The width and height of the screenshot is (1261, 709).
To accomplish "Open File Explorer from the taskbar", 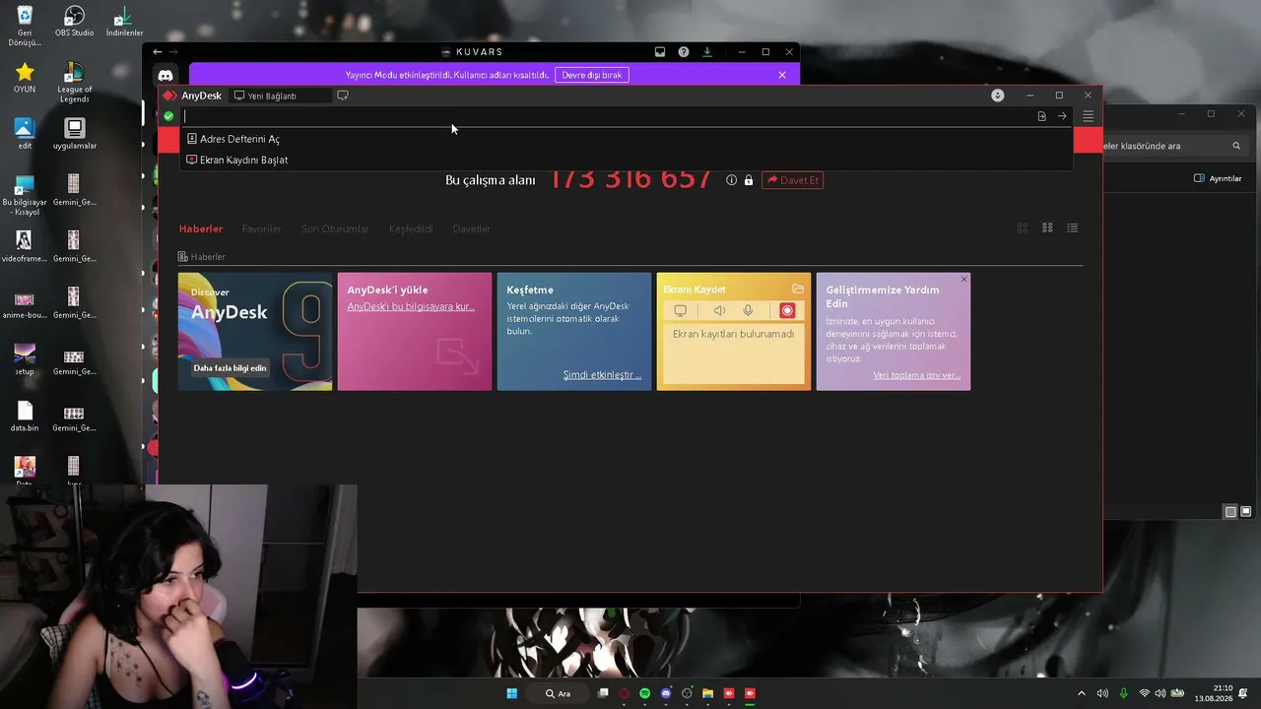I will [x=707, y=693].
